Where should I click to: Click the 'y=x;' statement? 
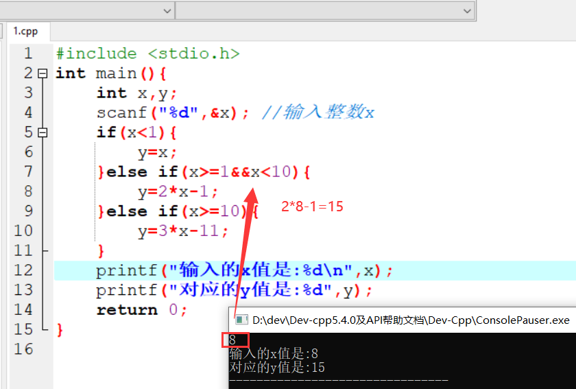(157, 152)
